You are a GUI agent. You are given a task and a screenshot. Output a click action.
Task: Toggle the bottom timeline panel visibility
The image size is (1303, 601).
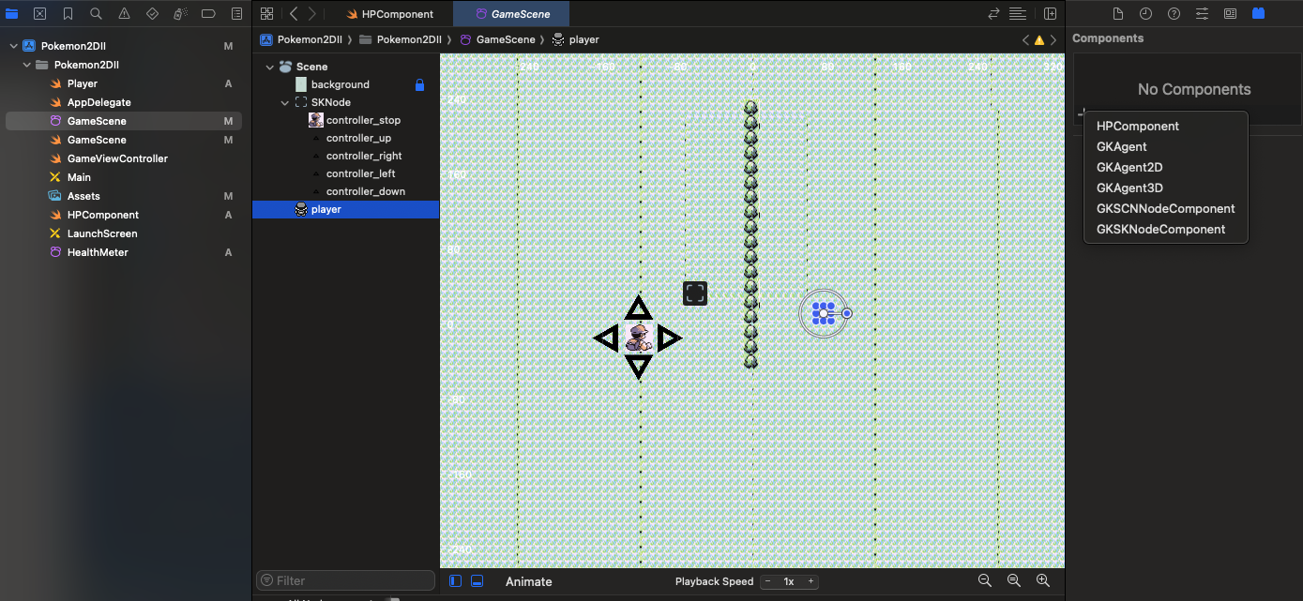tap(477, 581)
